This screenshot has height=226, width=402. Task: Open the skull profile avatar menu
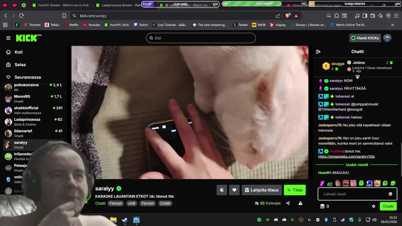(387, 38)
